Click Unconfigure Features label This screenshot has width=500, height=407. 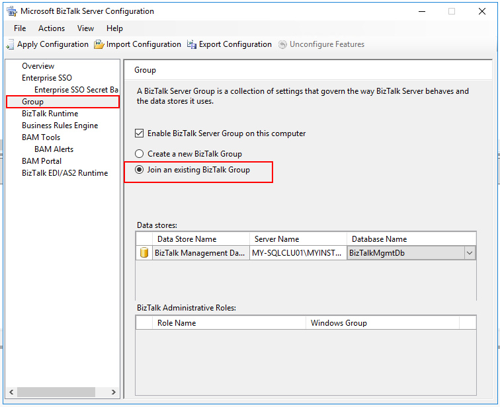click(327, 44)
